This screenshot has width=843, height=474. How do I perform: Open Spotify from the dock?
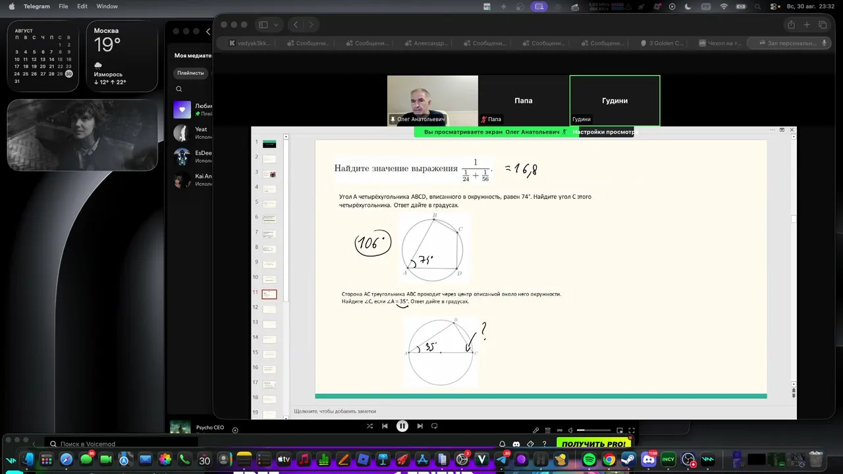coord(589,460)
